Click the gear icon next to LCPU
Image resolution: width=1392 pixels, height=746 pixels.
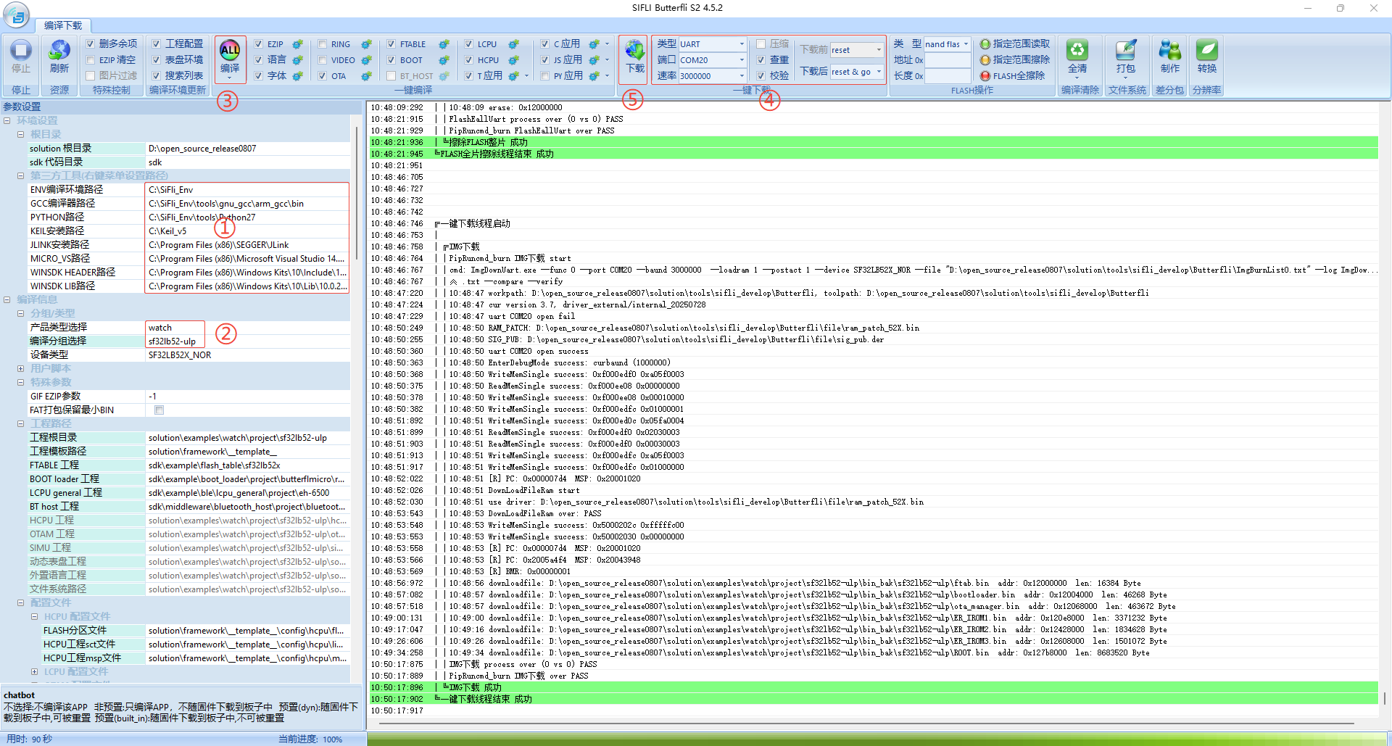(513, 44)
